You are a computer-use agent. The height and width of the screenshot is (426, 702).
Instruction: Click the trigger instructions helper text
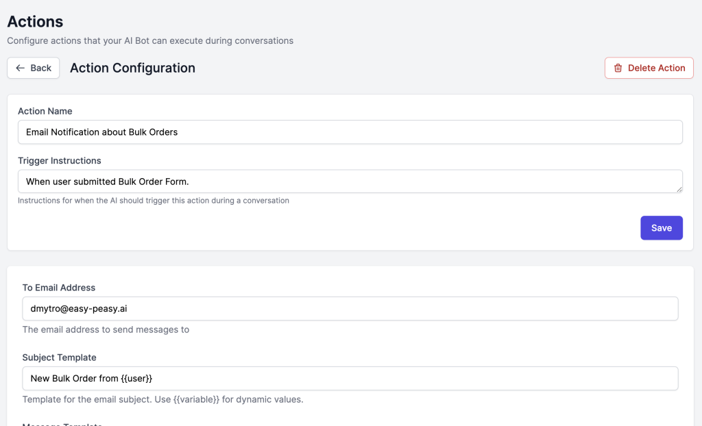tap(153, 201)
